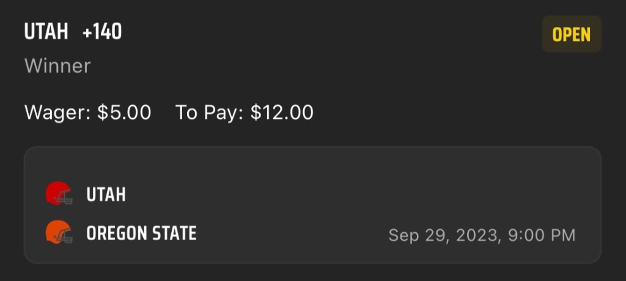This screenshot has height=281, width=626.
Task: Tap the Winner bet type label
Action: click(57, 66)
